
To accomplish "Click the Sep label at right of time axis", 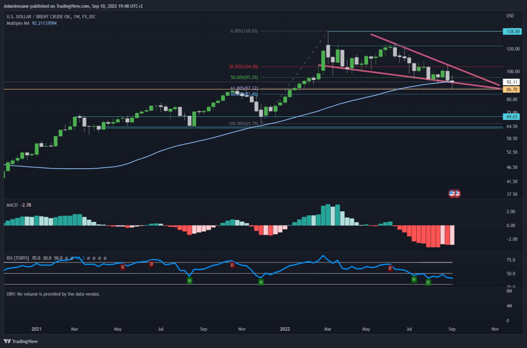I will [453, 328].
